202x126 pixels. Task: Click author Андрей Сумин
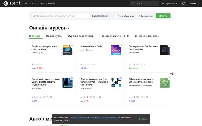pyautogui.click(x=37, y=53)
